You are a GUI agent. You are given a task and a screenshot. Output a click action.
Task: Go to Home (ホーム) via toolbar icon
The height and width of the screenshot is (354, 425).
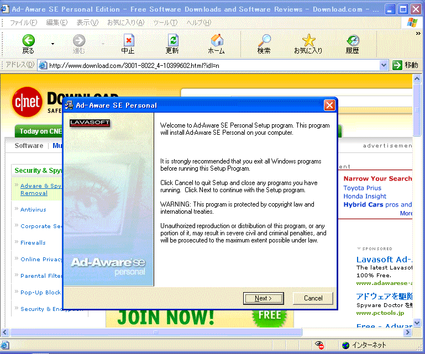click(217, 40)
